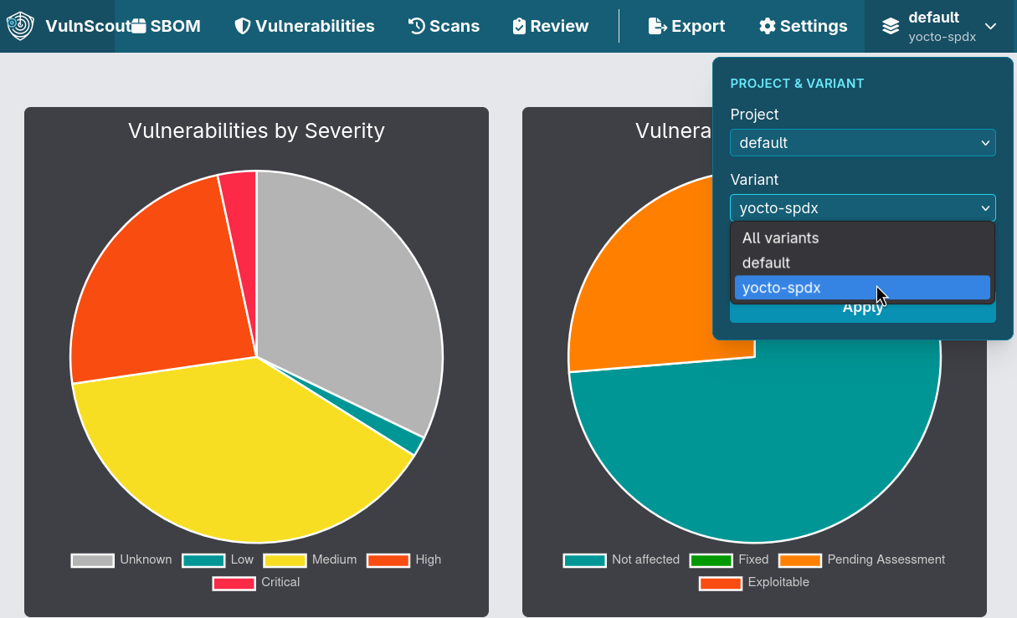Go to the Vulnerabilities page
This screenshot has height=618, width=1017.
(305, 26)
